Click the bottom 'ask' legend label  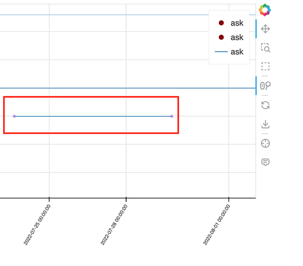[237, 52]
